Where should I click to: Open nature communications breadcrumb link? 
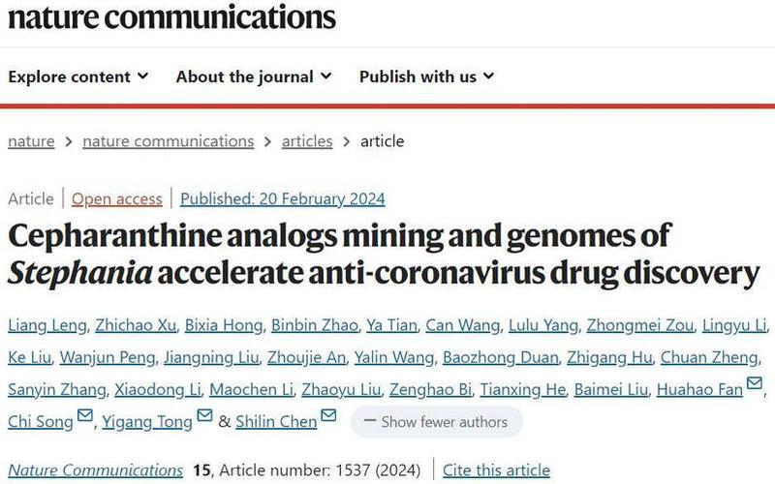169,141
